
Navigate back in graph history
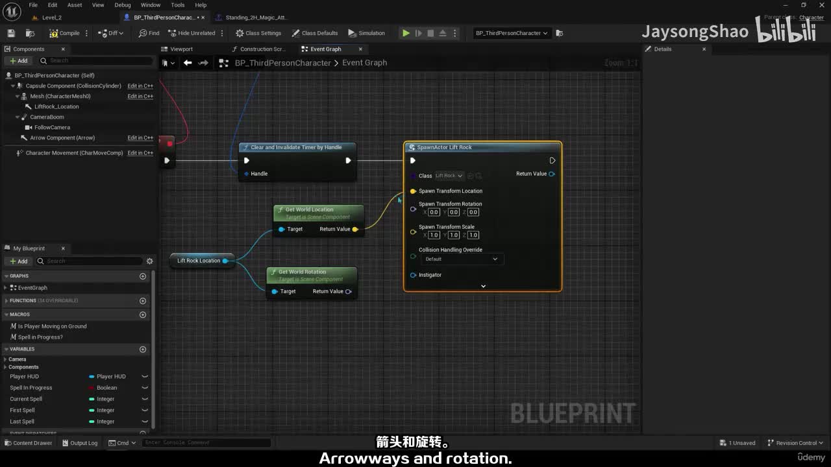point(188,63)
